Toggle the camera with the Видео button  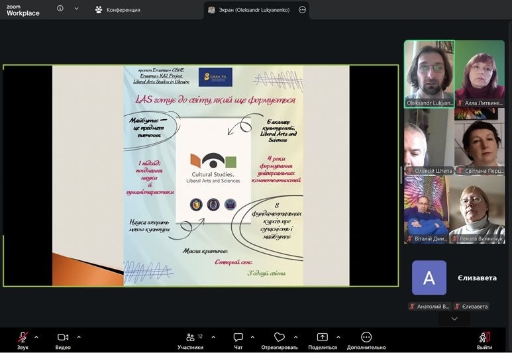tap(63, 338)
